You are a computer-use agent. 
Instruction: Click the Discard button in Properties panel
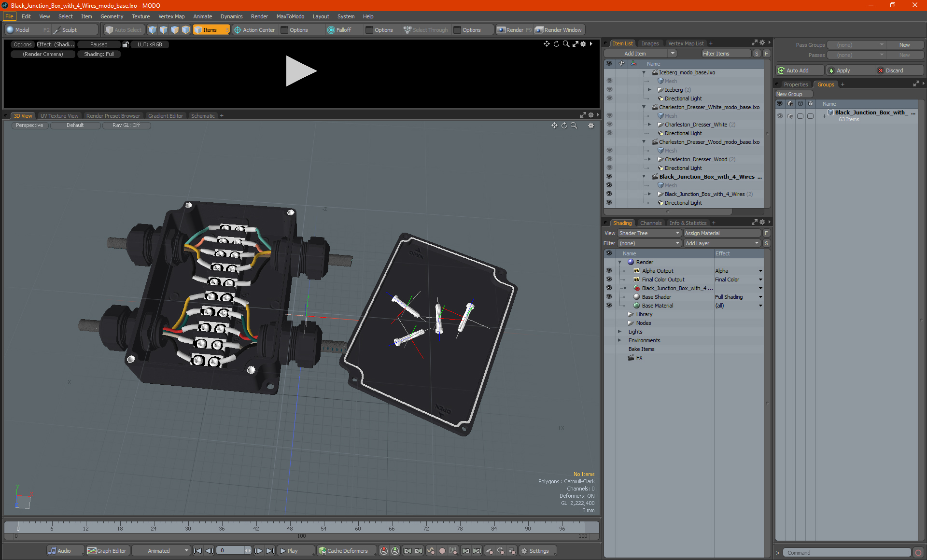(x=894, y=71)
